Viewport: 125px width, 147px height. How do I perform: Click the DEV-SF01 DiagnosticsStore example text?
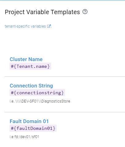pos(43,101)
